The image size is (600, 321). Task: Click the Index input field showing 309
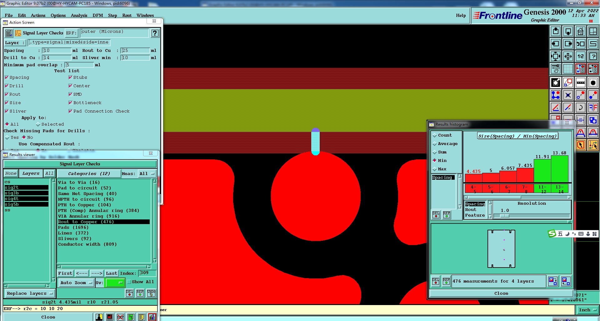[147, 273]
